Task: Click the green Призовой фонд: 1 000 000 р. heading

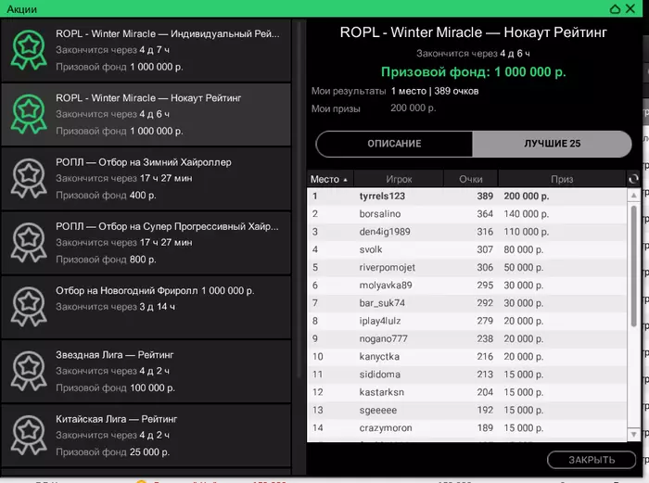Action: coord(473,72)
